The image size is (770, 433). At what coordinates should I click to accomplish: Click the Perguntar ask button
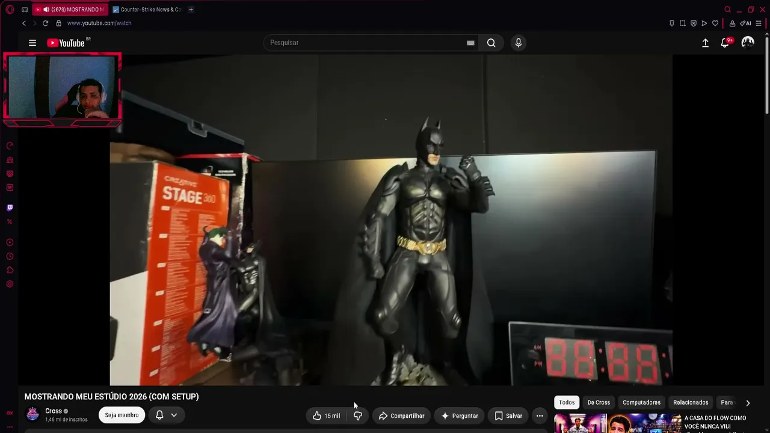(460, 416)
